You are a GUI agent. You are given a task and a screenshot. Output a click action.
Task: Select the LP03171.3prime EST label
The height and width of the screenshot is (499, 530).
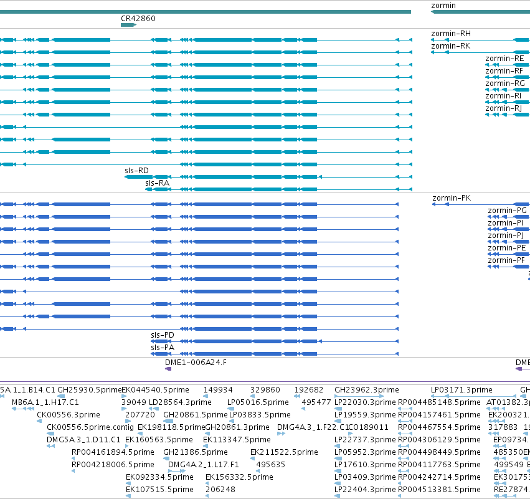461,390
